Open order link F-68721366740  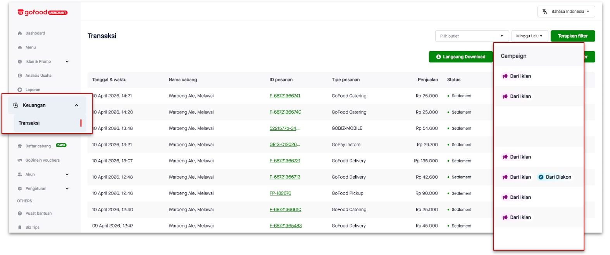(285, 112)
